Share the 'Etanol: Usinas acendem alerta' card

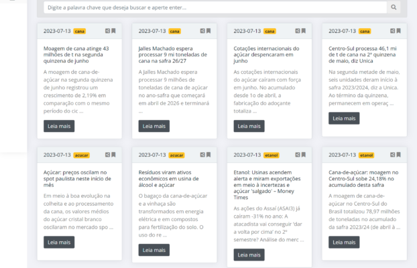tap(298, 155)
